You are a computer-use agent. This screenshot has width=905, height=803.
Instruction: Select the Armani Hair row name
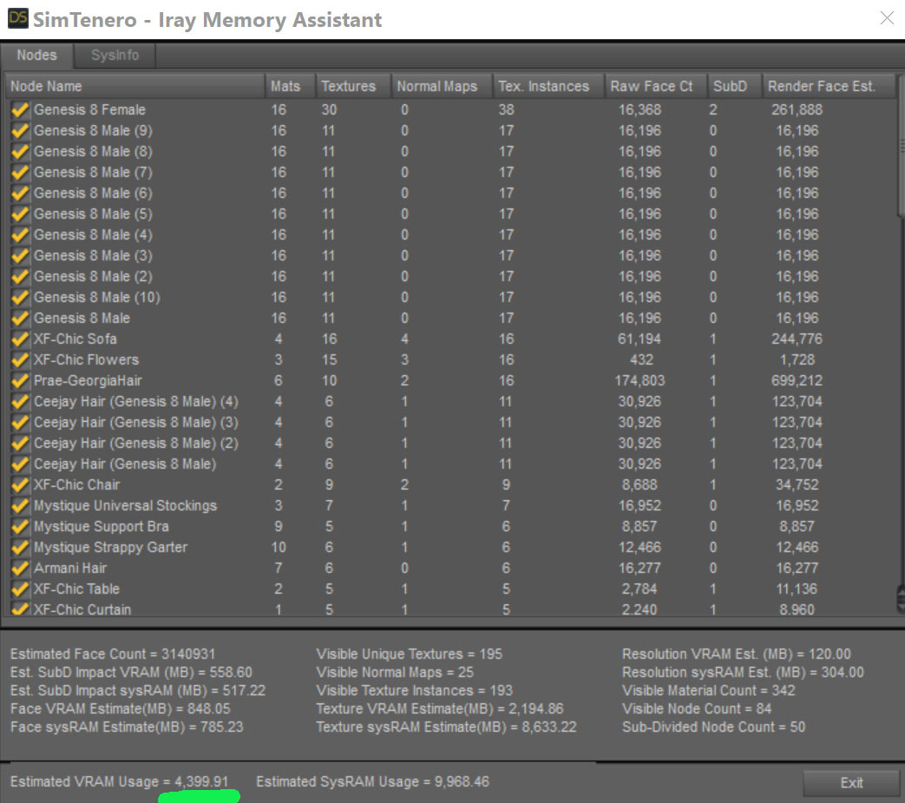click(69, 568)
